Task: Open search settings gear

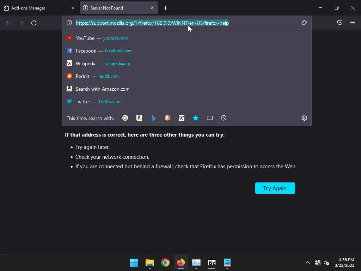Action: 304,118
